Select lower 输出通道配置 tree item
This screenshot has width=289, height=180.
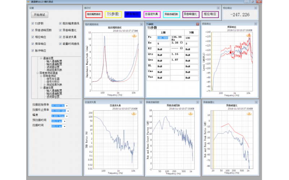54,94
